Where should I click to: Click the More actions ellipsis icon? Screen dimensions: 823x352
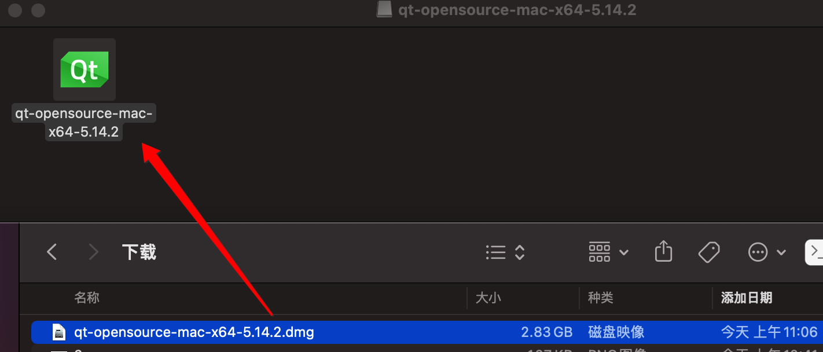757,251
